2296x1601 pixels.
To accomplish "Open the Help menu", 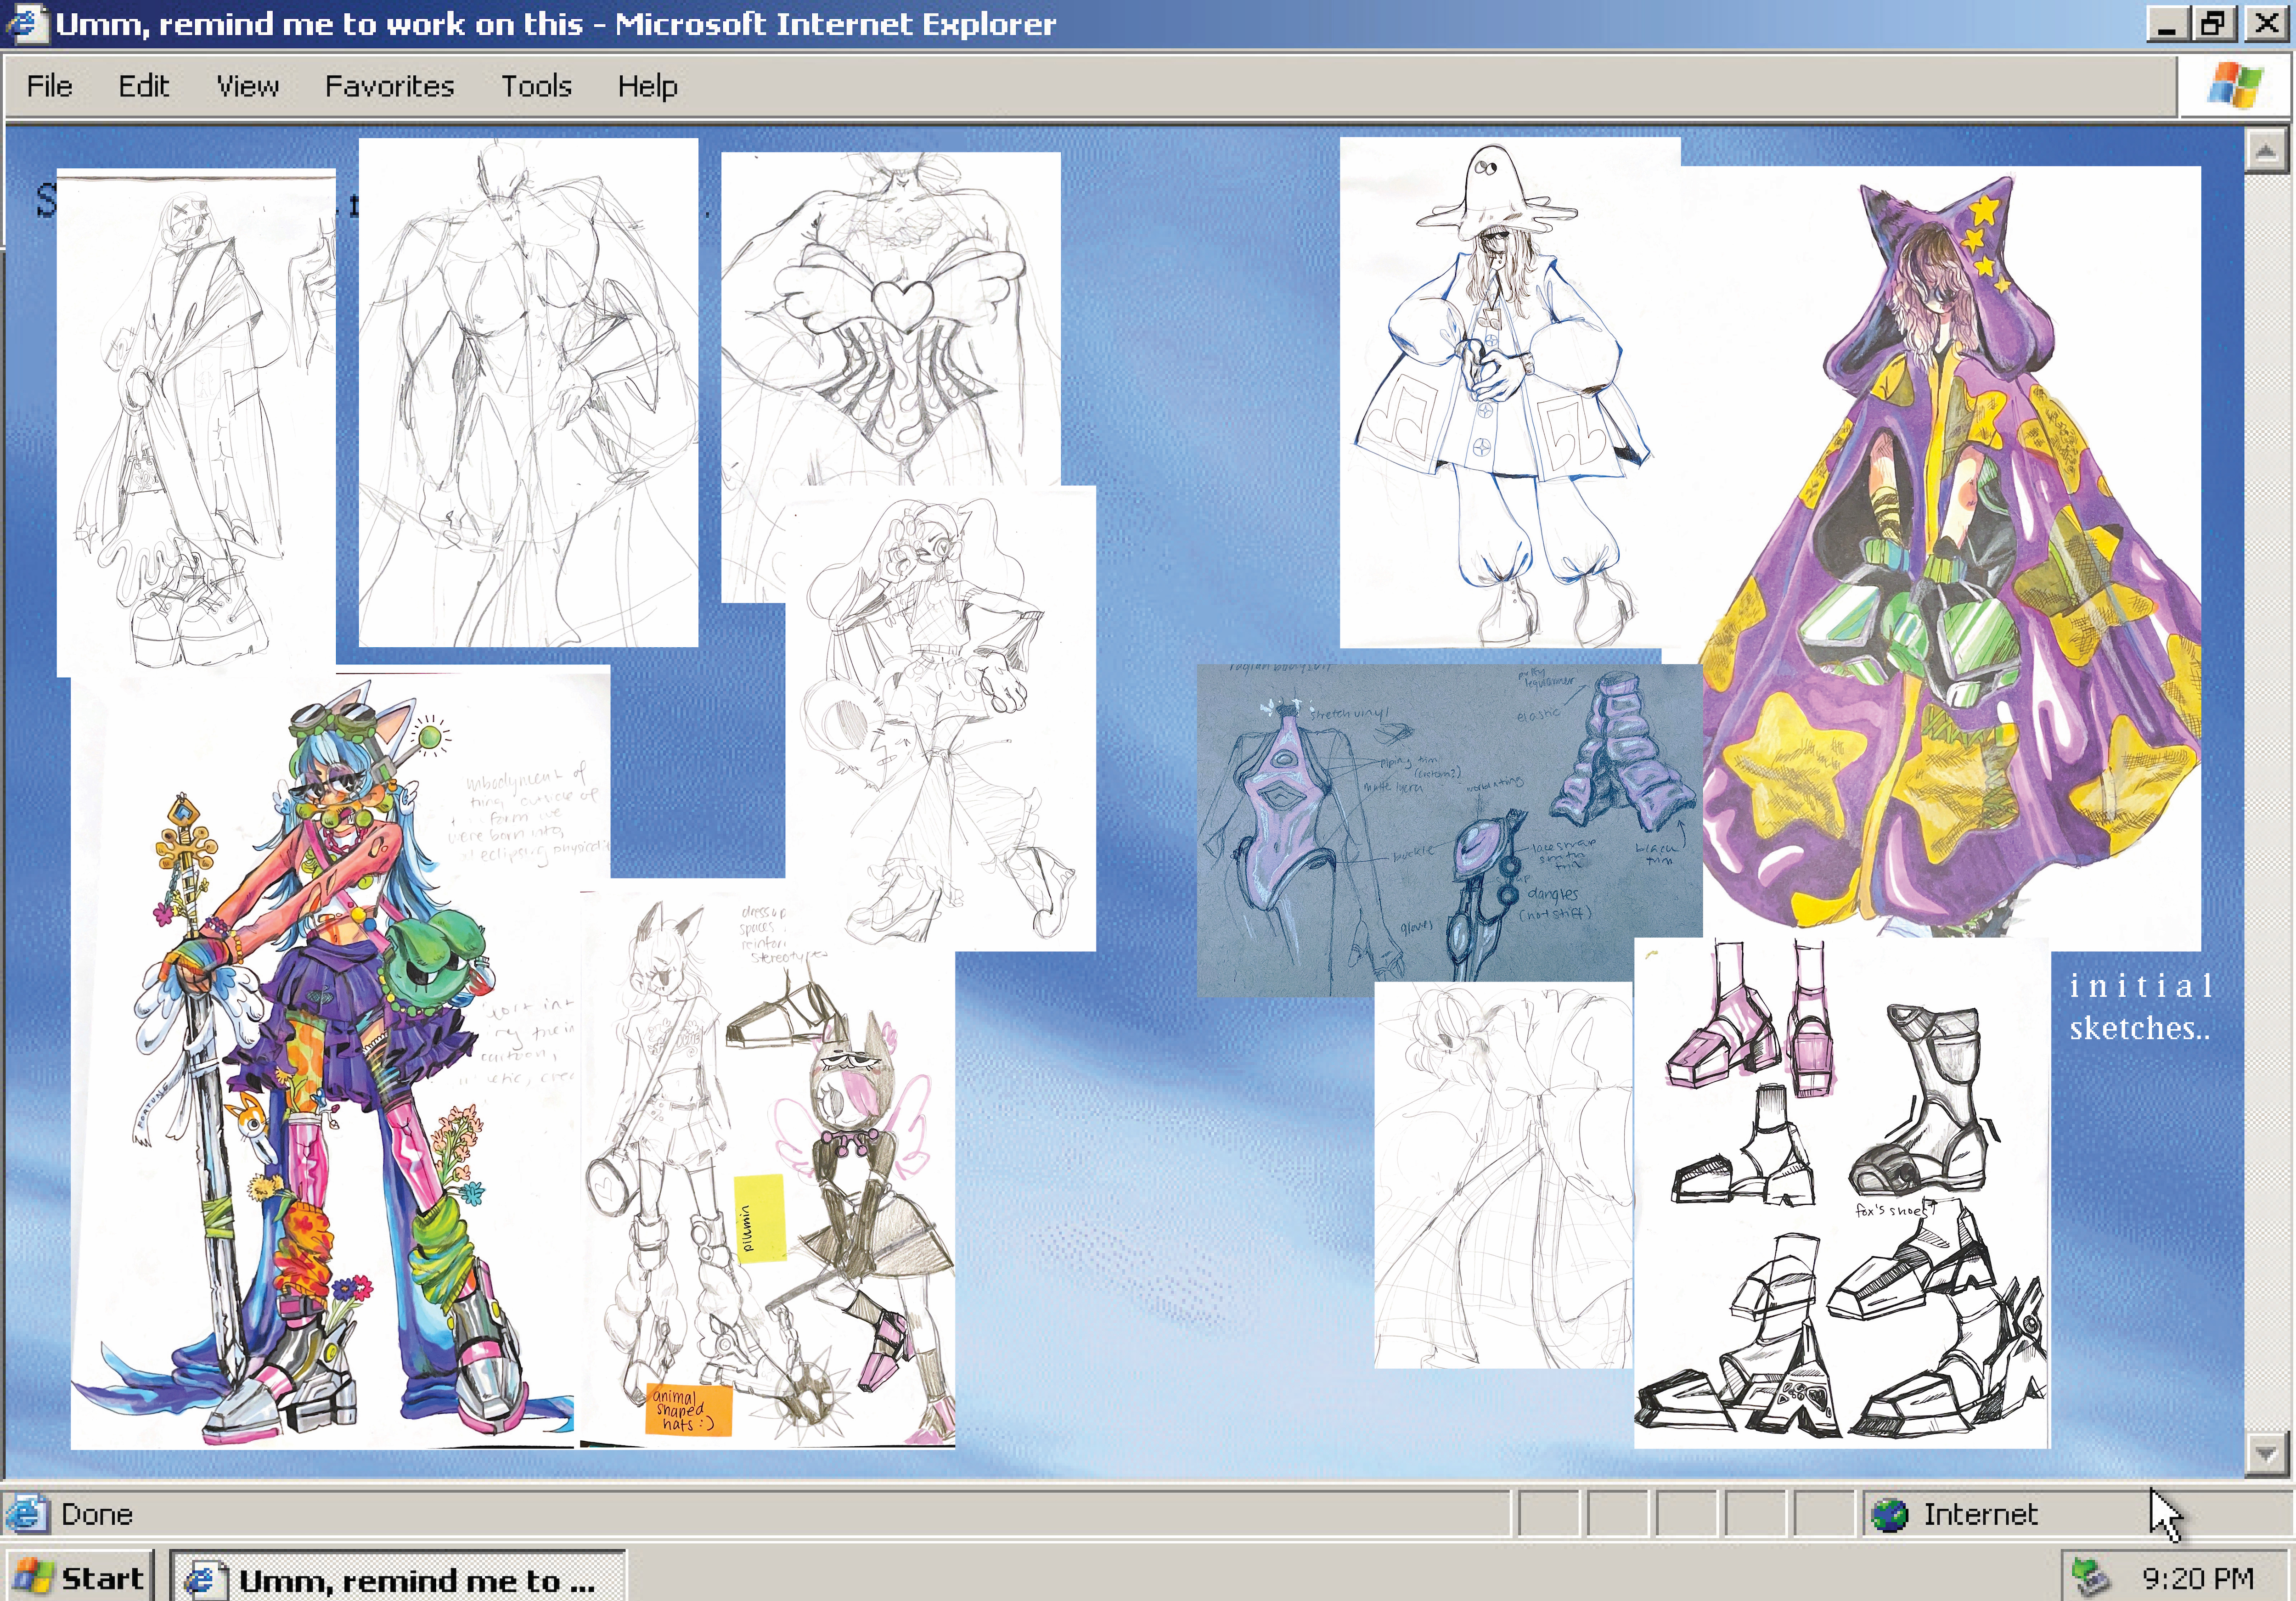I will tap(647, 86).
